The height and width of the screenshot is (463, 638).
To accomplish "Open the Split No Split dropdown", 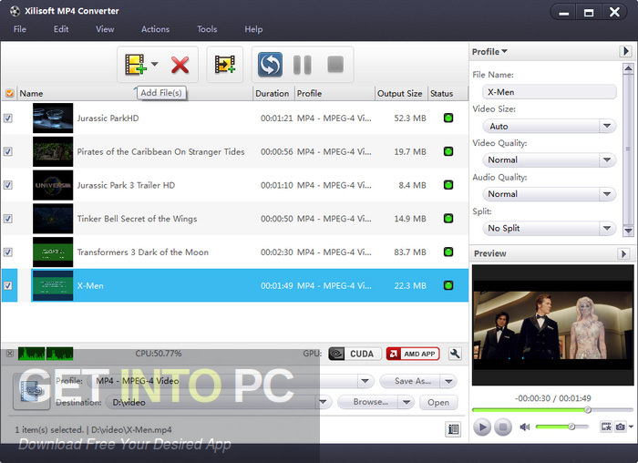I will pyautogui.click(x=607, y=228).
